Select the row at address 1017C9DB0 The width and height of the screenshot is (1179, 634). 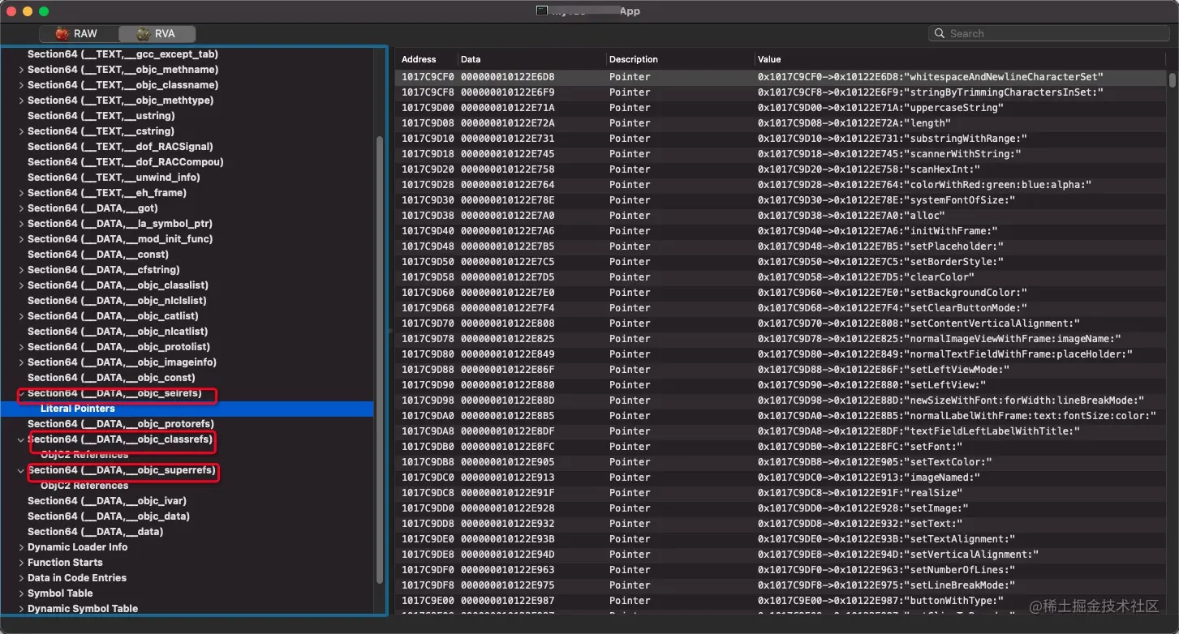pyautogui.click(x=782, y=447)
